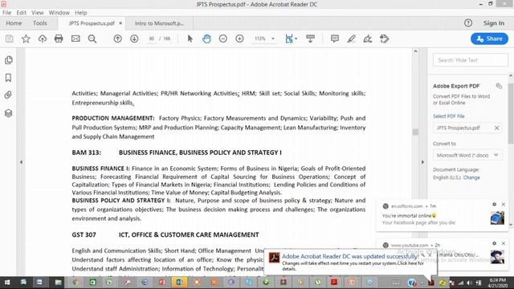Open File Explorer from the taskbar
The width and height of the screenshot is (514, 289).
point(58,283)
